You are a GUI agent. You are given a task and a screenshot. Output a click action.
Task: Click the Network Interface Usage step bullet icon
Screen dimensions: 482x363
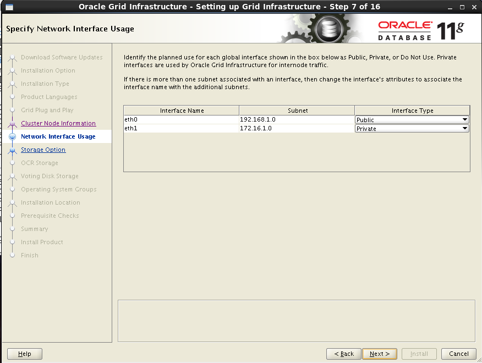click(12, 136)
